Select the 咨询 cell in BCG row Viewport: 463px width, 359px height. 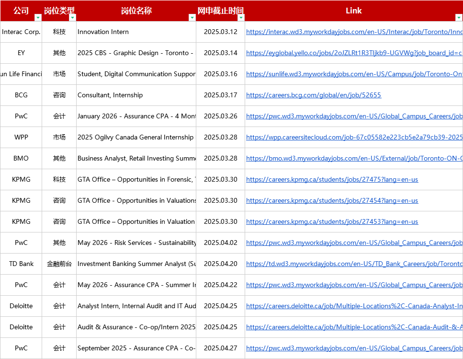(59, 95)
